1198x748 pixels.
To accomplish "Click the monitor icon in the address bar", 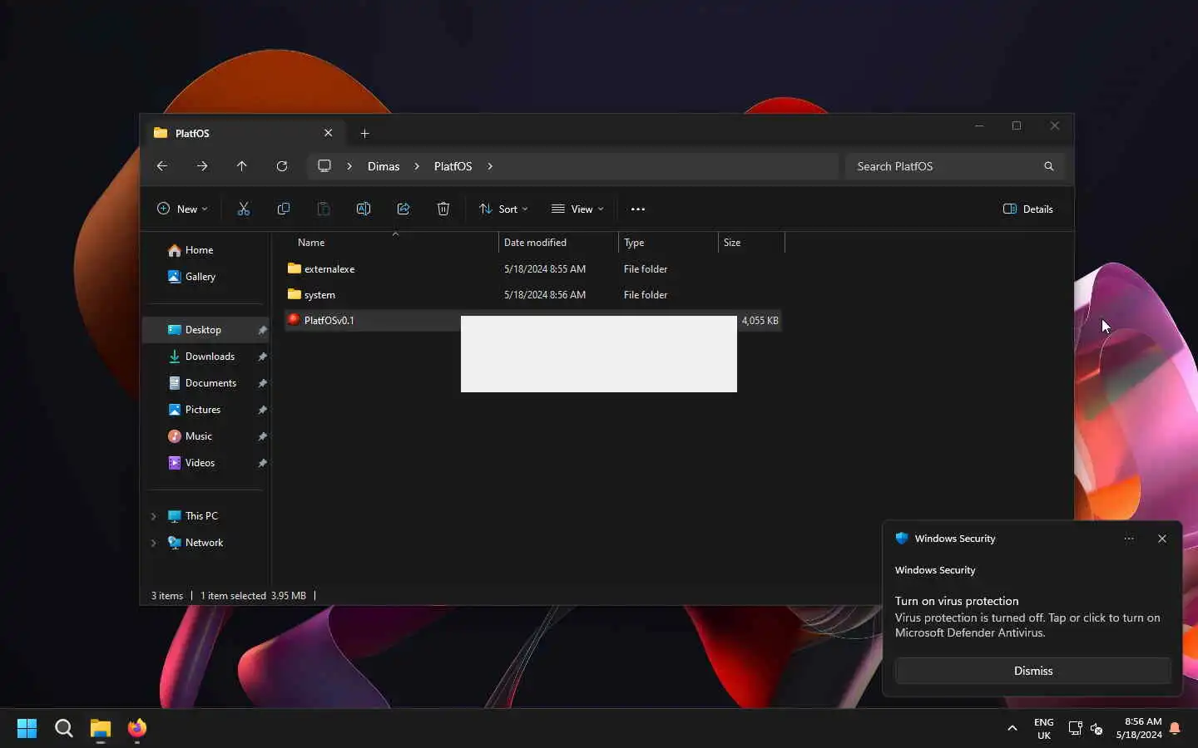I will click(x=324, y=166).
